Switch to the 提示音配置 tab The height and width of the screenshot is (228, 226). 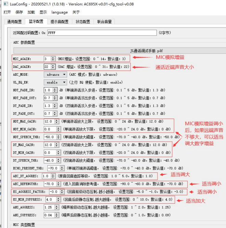point(59,22)
